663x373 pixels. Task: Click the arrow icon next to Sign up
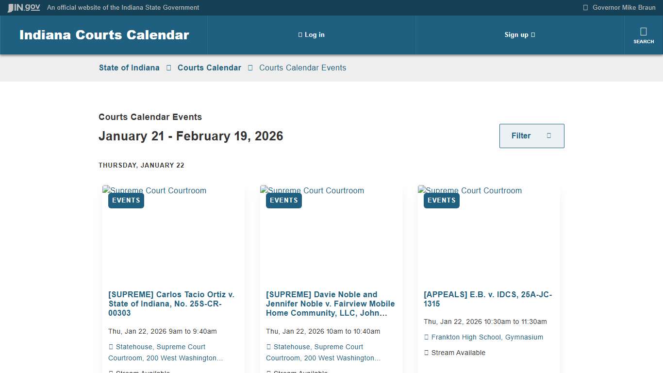click(x=532, y=34)
